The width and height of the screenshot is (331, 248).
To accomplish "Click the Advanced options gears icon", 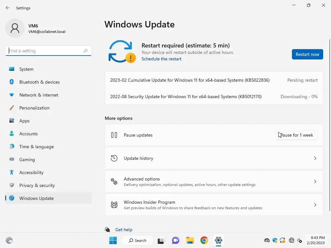I will (114, 181).
